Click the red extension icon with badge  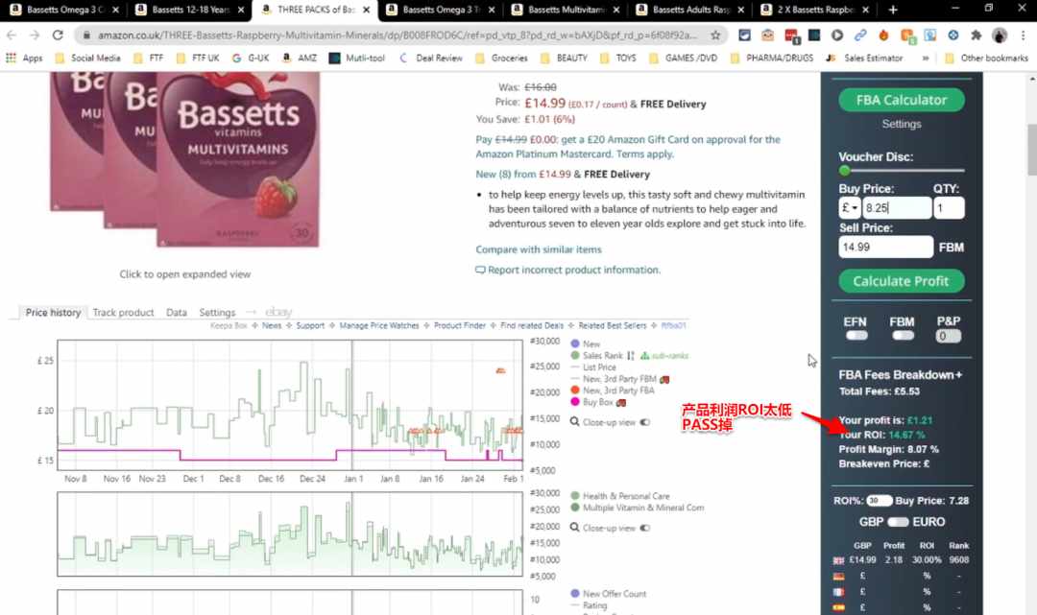(791, 35)
